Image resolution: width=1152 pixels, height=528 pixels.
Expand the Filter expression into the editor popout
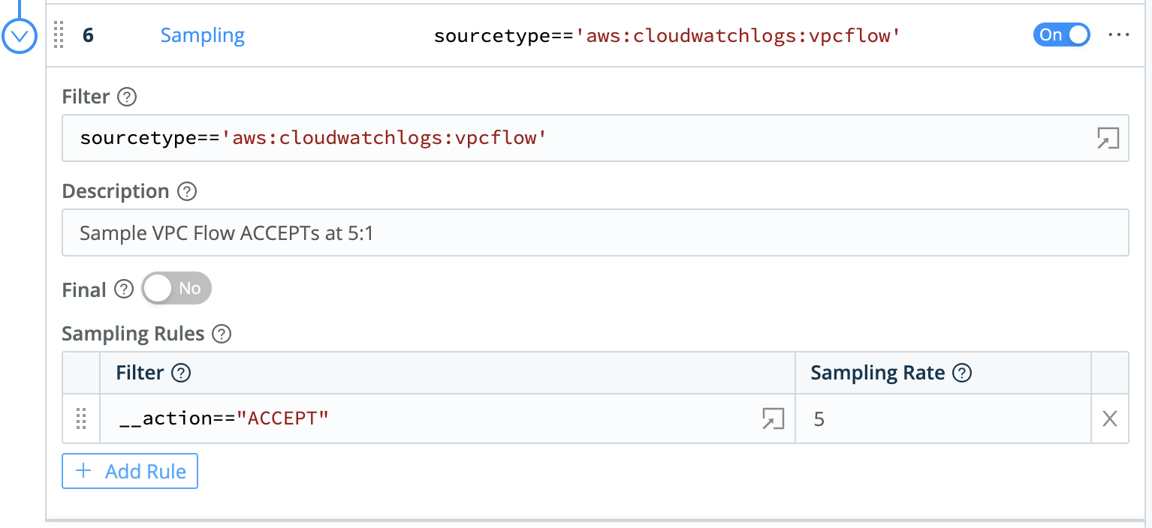pyautogui.click(x=1108, y=138)
